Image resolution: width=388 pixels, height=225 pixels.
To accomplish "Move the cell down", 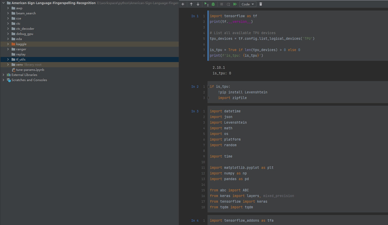I will tap(198, 4).
